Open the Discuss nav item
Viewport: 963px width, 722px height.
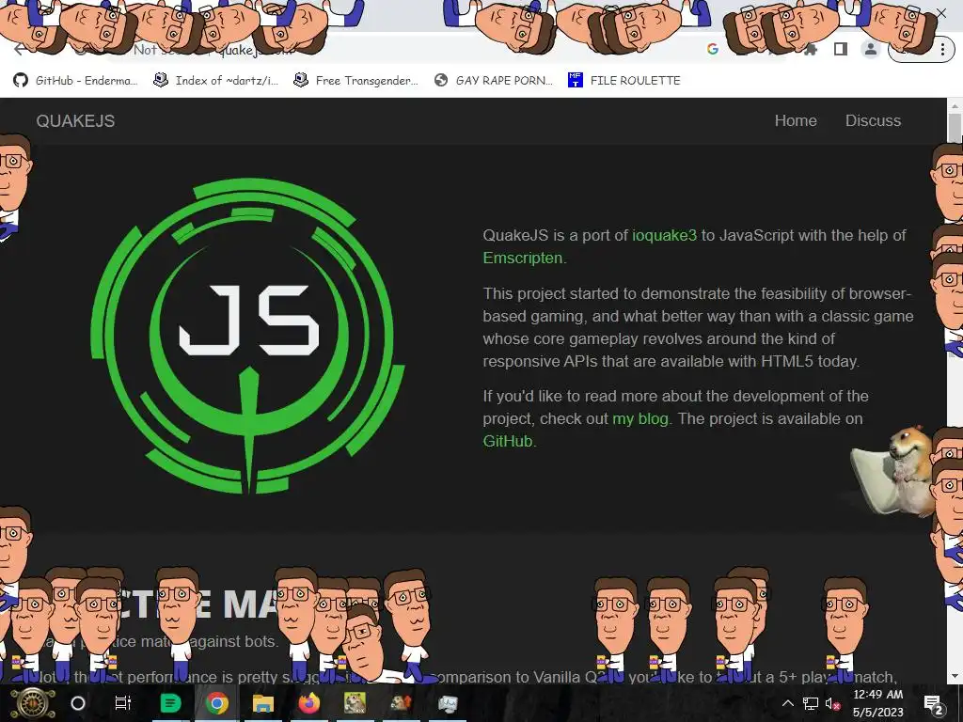(873, 120)
